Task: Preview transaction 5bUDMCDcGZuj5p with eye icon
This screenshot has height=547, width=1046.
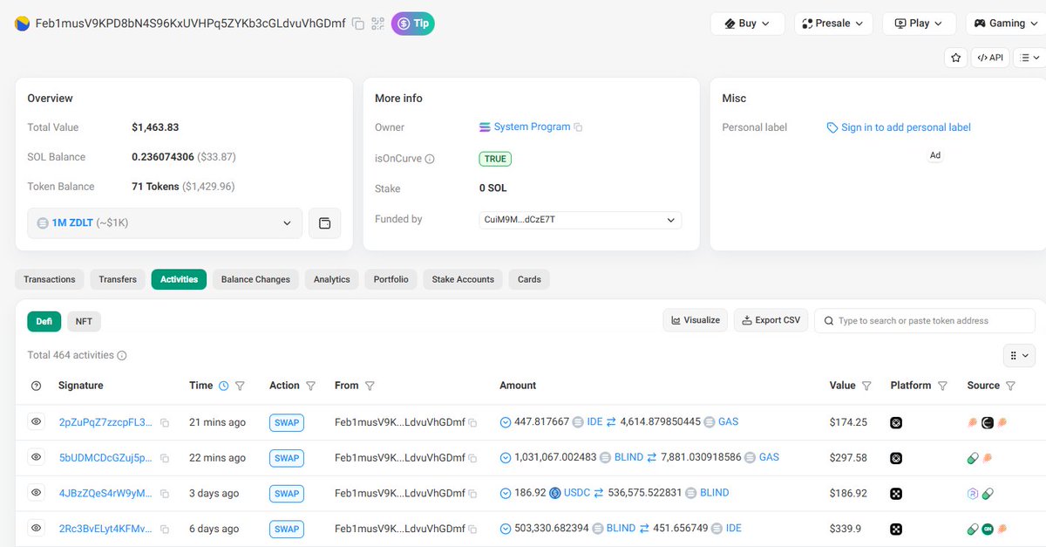Action: coord(36,457)
